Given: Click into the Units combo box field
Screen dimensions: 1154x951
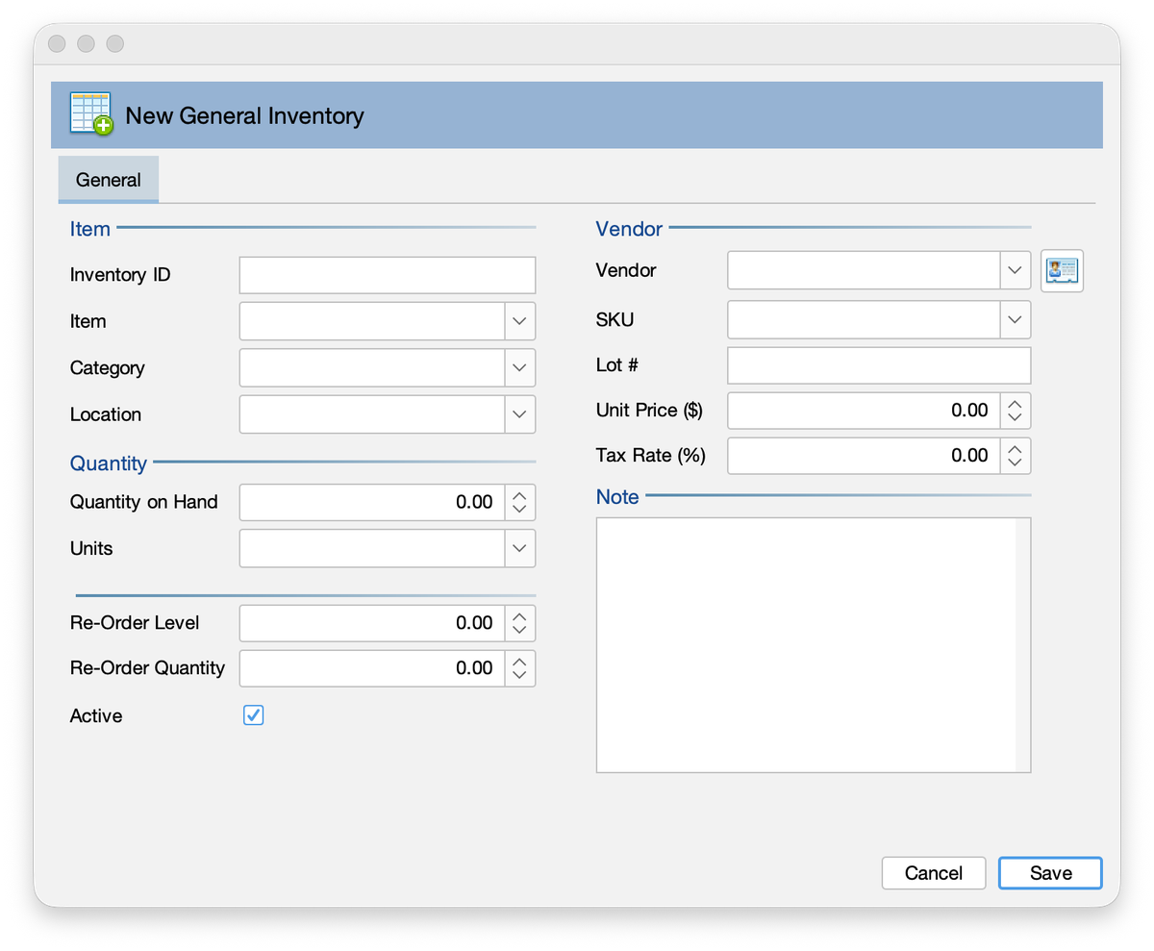Looking at the screenshot, I should pos(372,548).
